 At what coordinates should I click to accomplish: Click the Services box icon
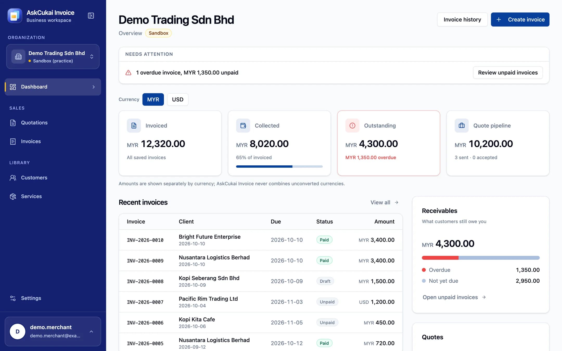(13, 197)
